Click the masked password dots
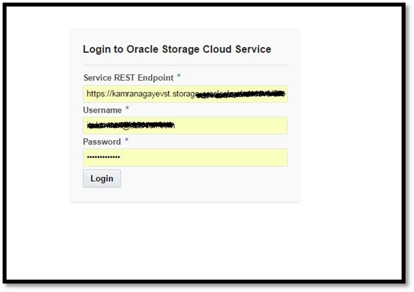The height and width of the screenshot is (292, 414). pos(103,157)
